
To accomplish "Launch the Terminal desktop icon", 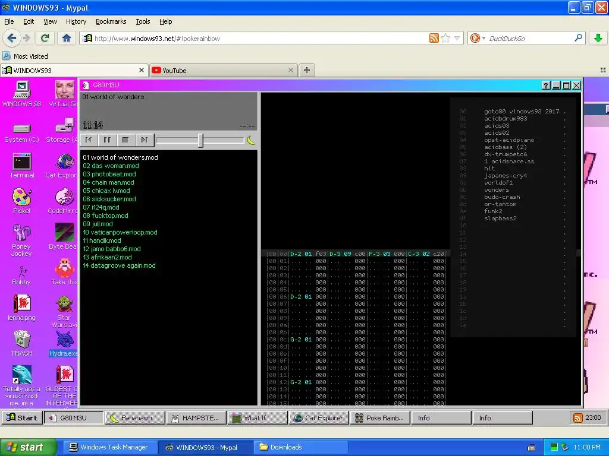I will 22,166.
